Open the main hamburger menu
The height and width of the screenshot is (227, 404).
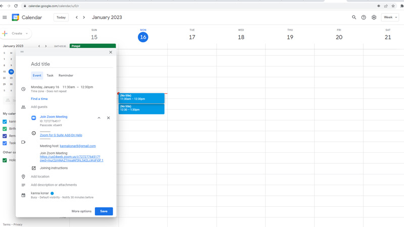[x=5, y=17]
